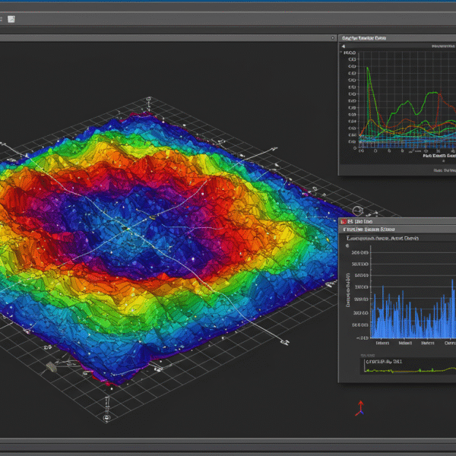Viewport: 456px width, 456px height.
Task: Click the red app icon on lower panel
Action: pyautogui.click(x=344, y=220)
